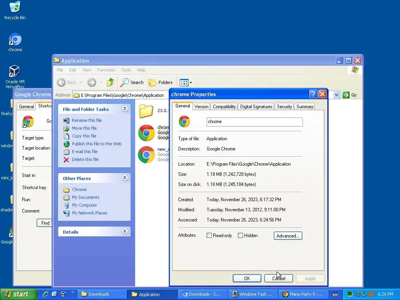Click Publish this file to the Web
The image size is (400, 300).
tap(97, 144)
